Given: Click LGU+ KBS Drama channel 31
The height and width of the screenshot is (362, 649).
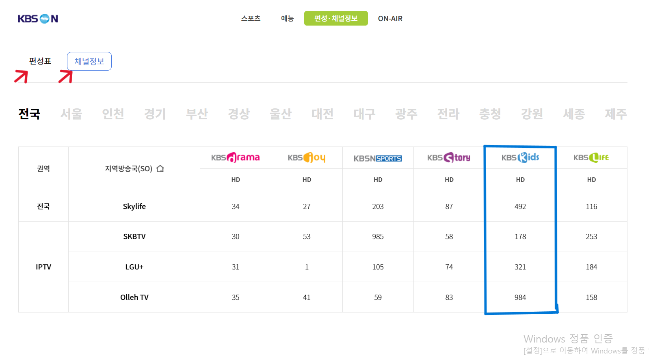Looking at the screenshot, I should (236, 267).
